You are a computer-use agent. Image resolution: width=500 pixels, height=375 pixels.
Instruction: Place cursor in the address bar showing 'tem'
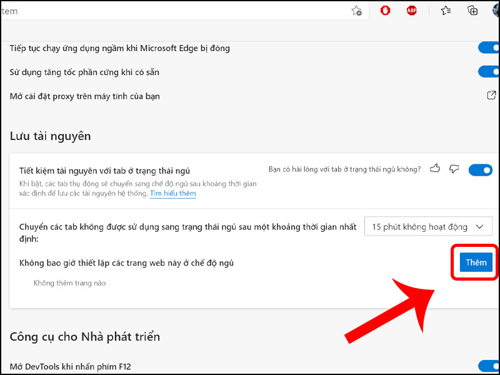[x=125, y=11]
